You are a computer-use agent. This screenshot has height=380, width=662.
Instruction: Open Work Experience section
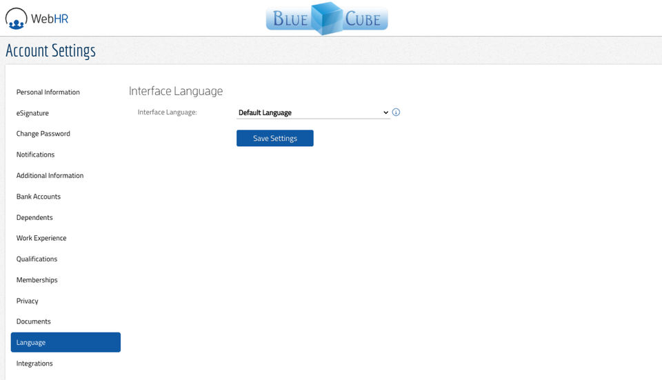point(41,238)
